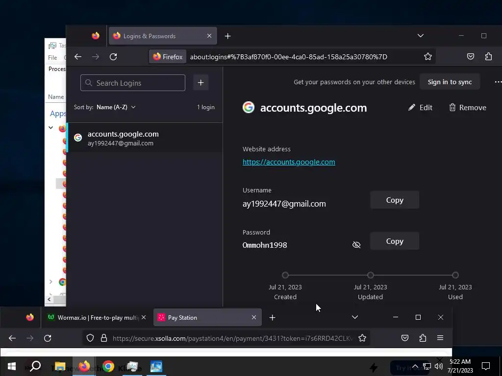
Task: Open the notification center
Action: pos(486,366)
